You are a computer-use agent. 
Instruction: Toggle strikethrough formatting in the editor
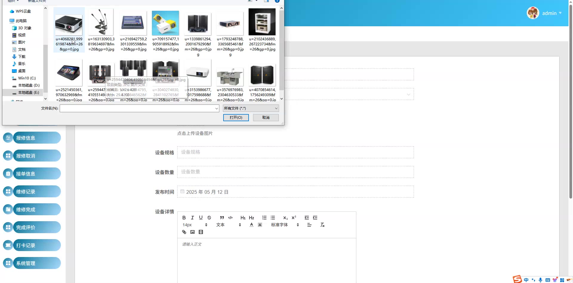(x=209, y=218)
